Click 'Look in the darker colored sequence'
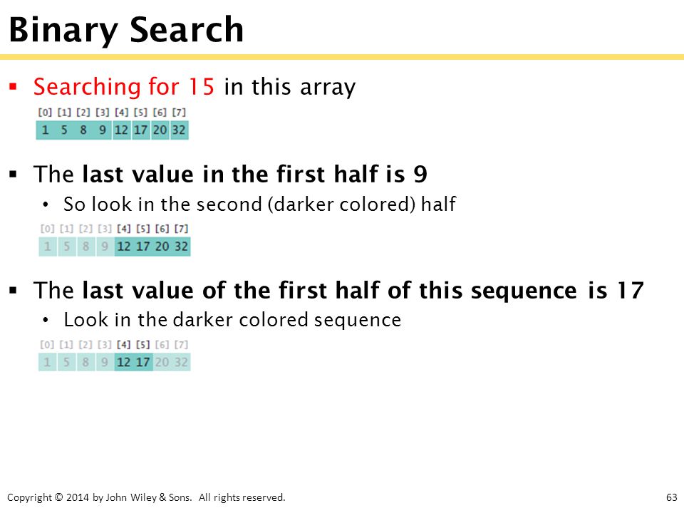Viewport: 684px width, 513px height. [x=232, y=320]
